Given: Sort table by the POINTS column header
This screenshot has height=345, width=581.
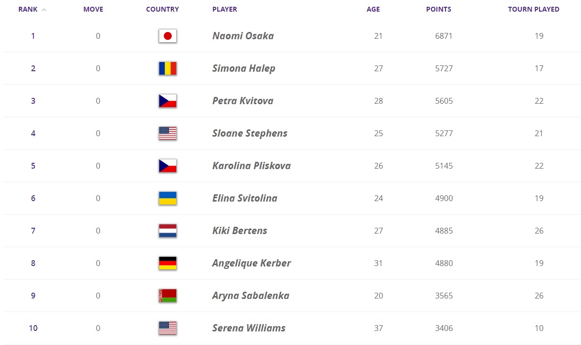Looking at the screenshot, I should click(439, 9).
